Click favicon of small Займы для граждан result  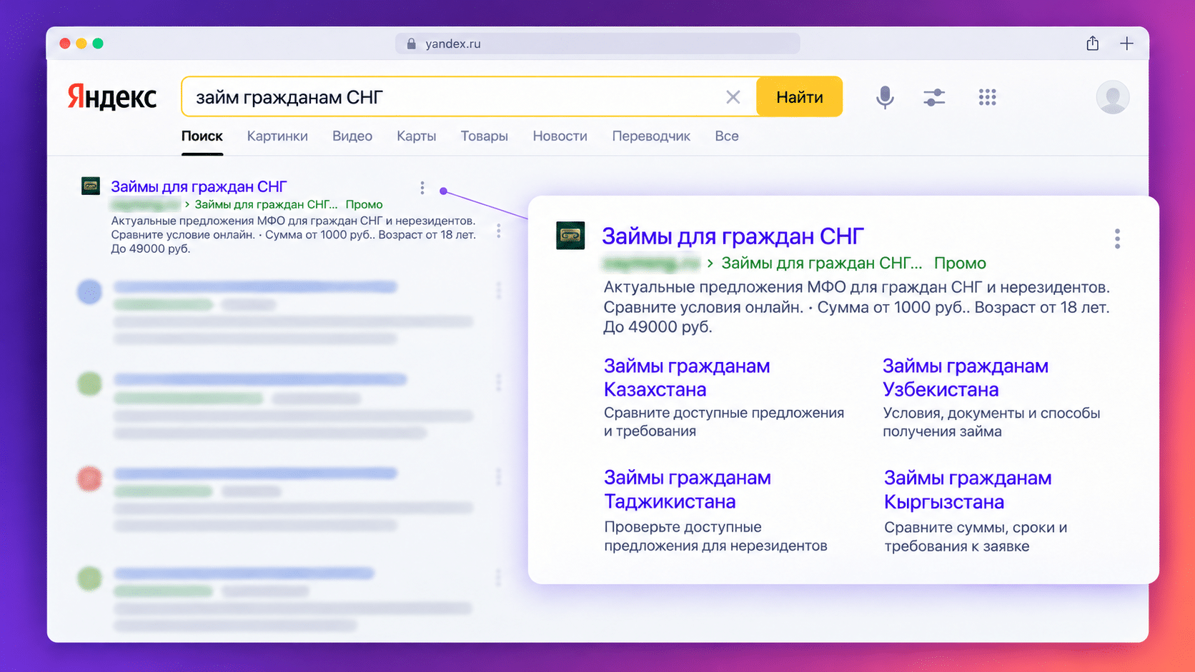[x=91, y=186]
